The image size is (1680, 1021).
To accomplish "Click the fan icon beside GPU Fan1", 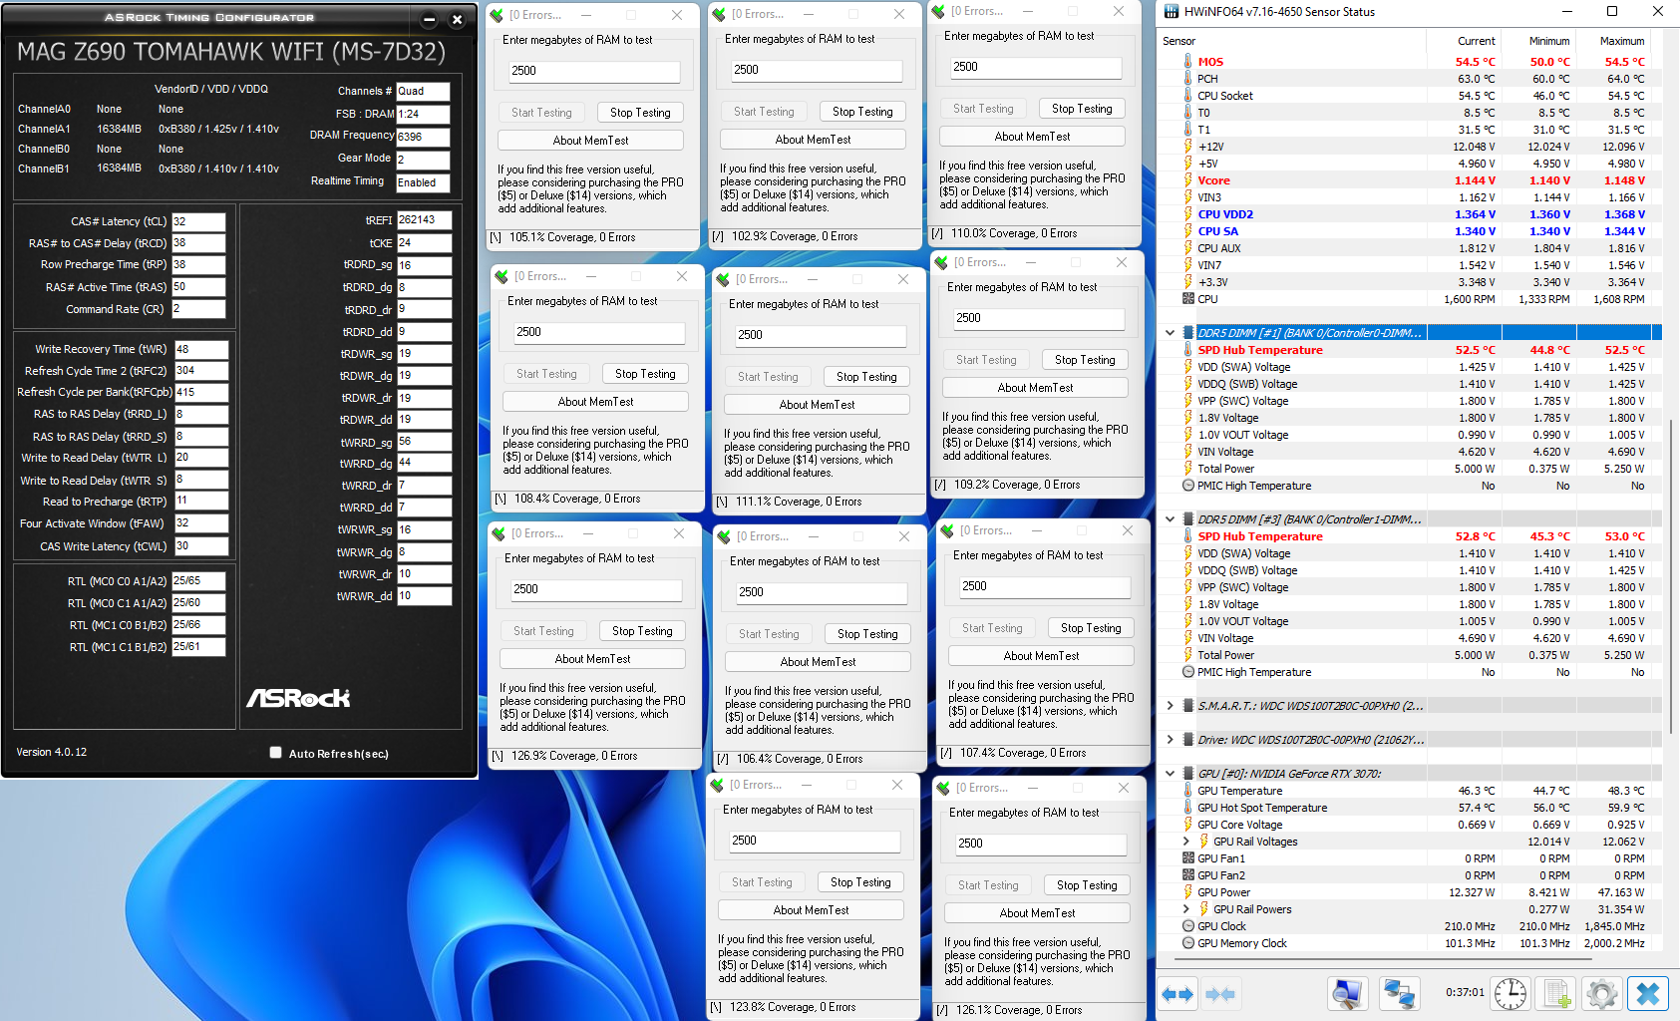I will (1187, 858).
